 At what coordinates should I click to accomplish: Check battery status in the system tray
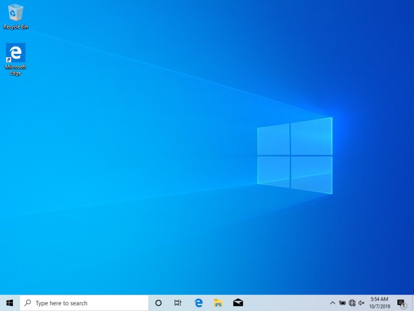pyautogui.click(x=343, y=303)
